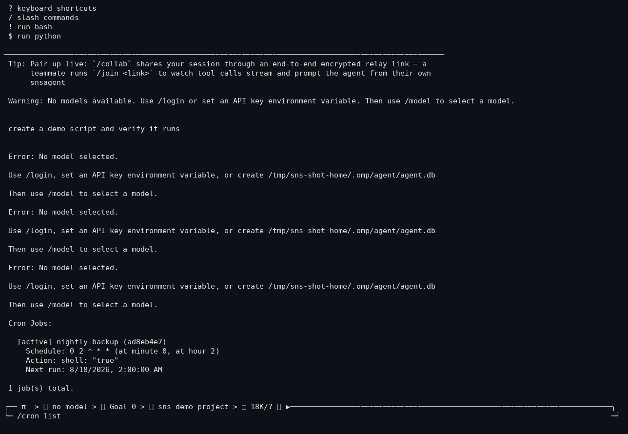This screenshot has height=434, width=628.
Task: Click the icon before no-model
Action: pos(45,407)
